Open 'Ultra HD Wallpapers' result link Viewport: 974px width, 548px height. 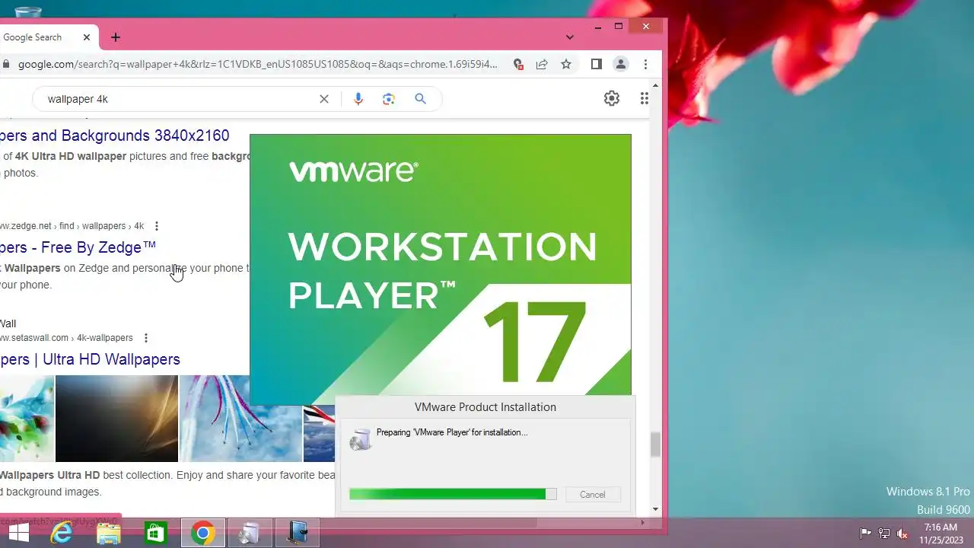pos(90,359)
